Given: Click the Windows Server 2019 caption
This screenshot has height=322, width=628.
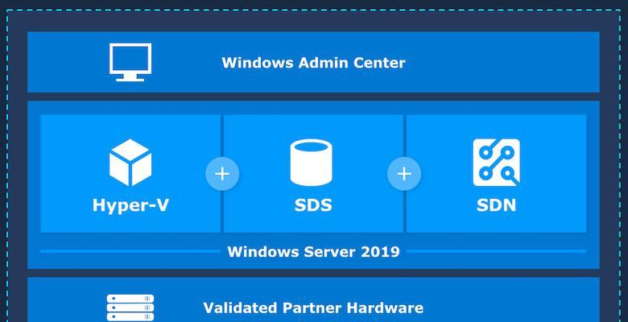Looking at the screenshot, I should point(314,252).
